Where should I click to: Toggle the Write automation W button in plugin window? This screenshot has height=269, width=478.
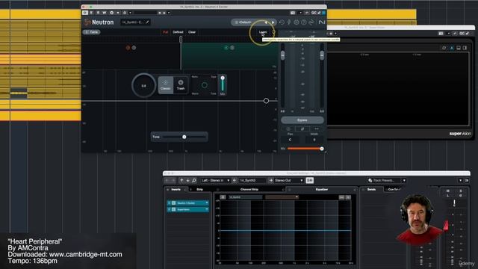pos(105,13)
